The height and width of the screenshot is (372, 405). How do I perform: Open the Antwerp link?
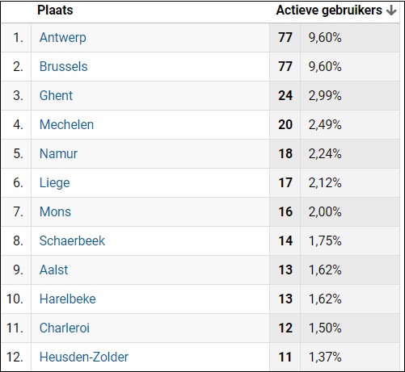coord(63,38)
